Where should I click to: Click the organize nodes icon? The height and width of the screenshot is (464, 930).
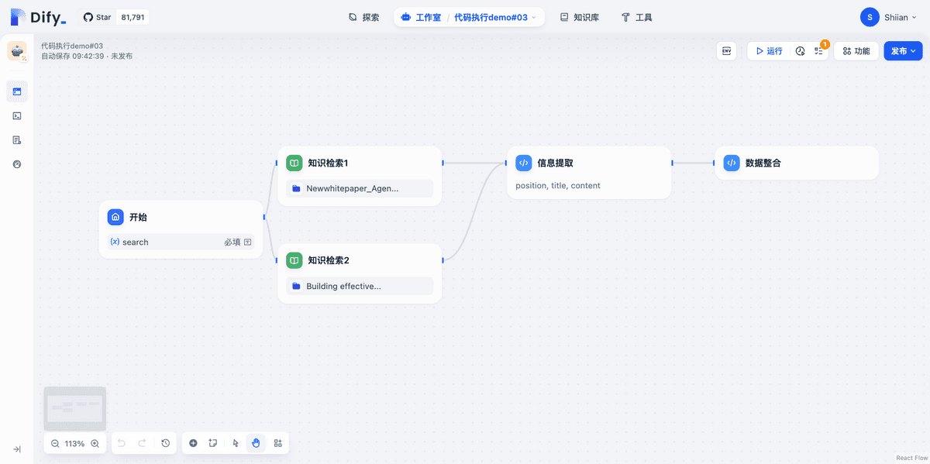(x=277, y=443)
